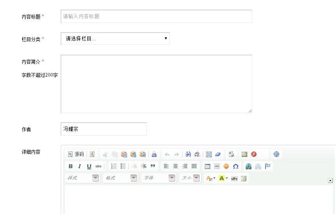Collapse the editor toolbar with the arrow
This screenshot has width=336, height=214.
point(330,181)
